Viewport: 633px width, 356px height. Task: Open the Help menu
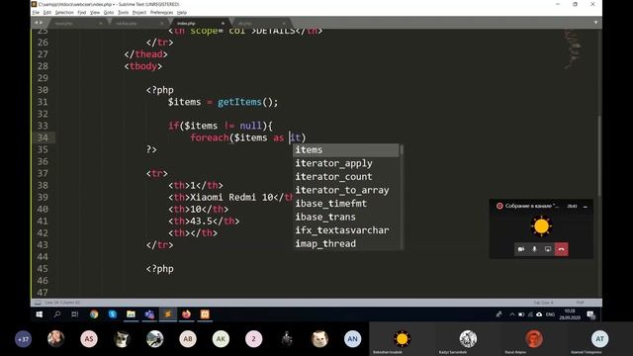[182, 13]
